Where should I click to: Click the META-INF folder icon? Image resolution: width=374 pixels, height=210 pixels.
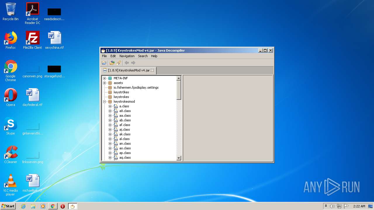pos(110,78)
